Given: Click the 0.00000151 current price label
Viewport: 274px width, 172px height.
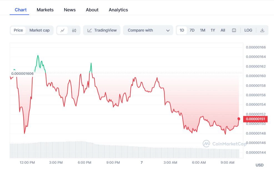Looking at the screenshot, I should pos(255,119).
